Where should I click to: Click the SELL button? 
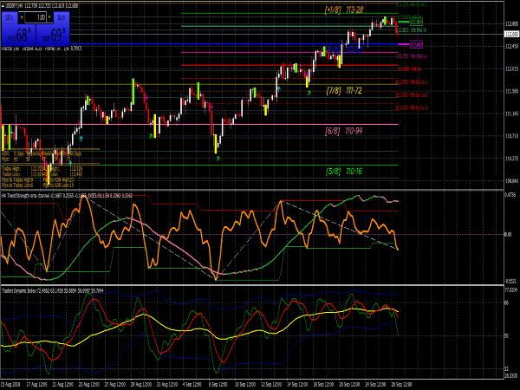pyautogui.click(x=10, y=17)
